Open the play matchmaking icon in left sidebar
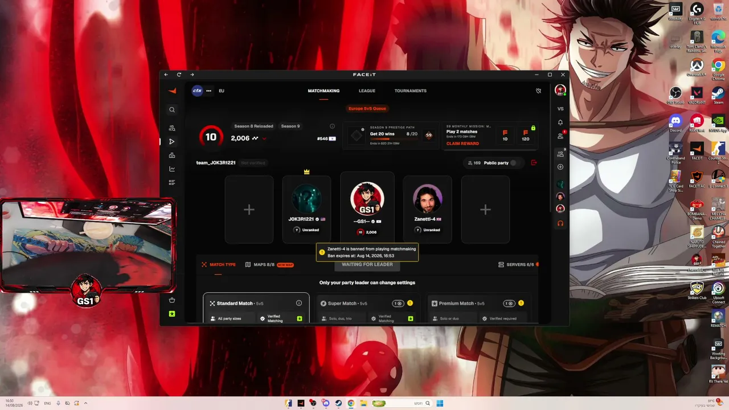The image size is (729, 410). point(172,141)
